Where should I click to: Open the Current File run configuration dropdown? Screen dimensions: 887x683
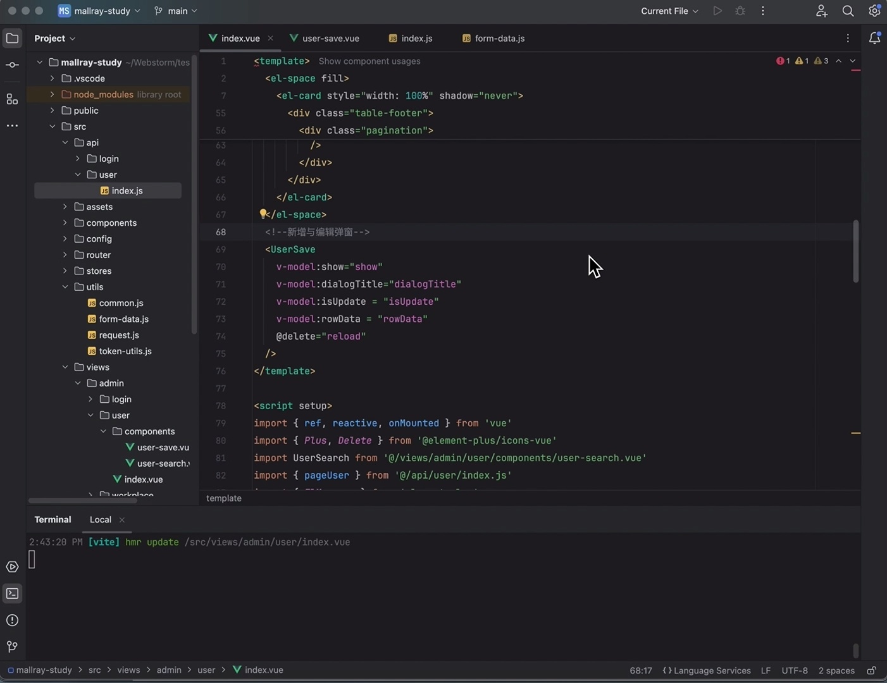tap(669, 11)
